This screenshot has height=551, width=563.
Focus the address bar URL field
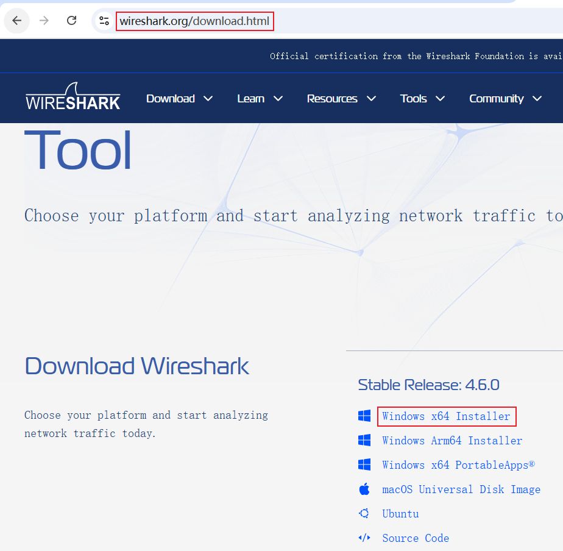pos(194,22)
